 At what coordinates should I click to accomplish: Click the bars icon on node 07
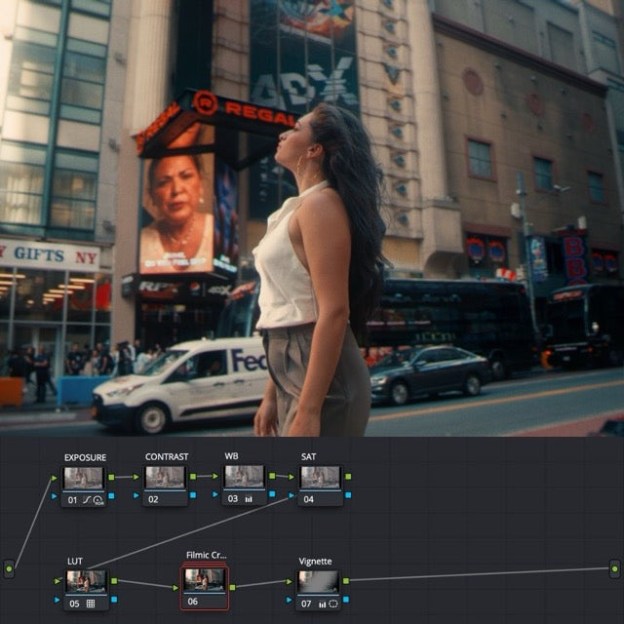tap(323, 604)
